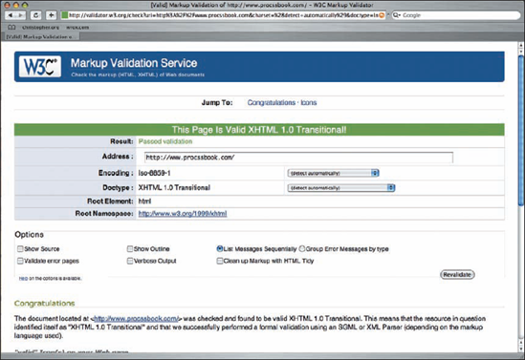Focus the browser URL bar

[223, 15]
